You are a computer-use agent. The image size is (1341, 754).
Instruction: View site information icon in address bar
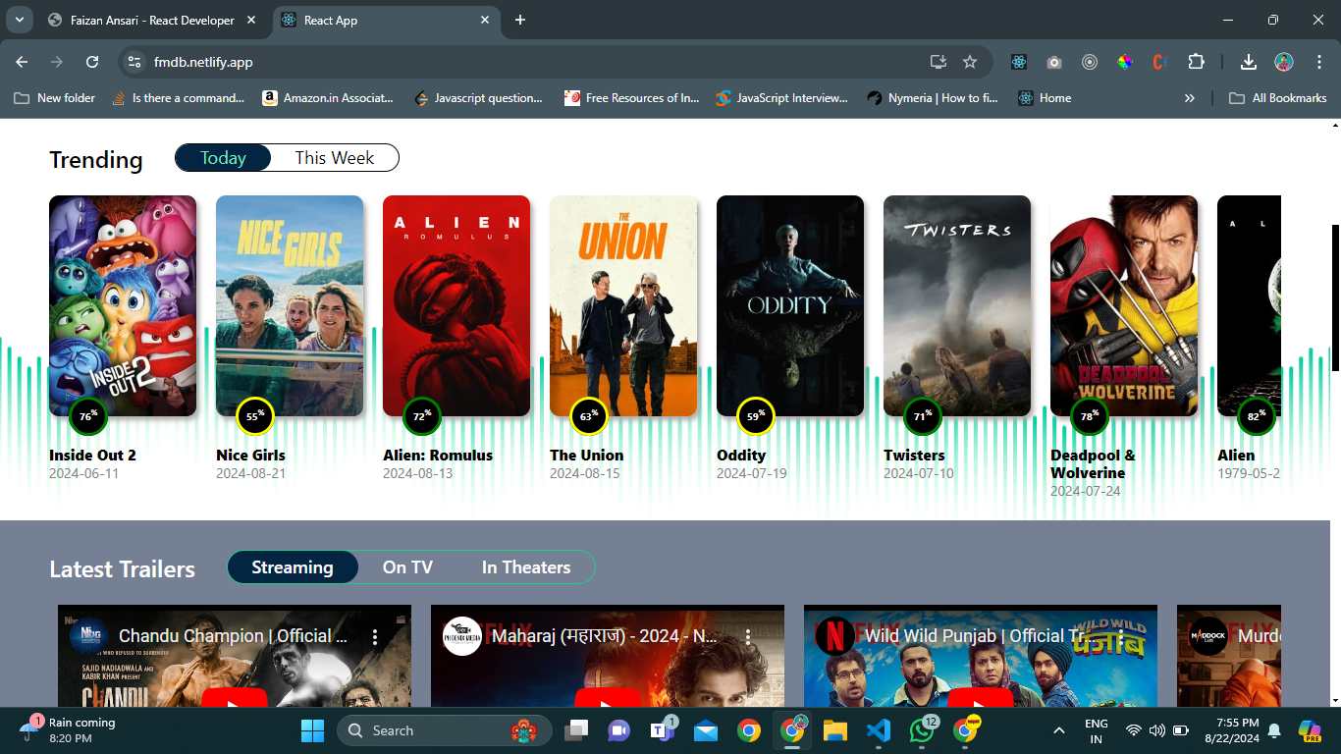[x=135, y=62]
